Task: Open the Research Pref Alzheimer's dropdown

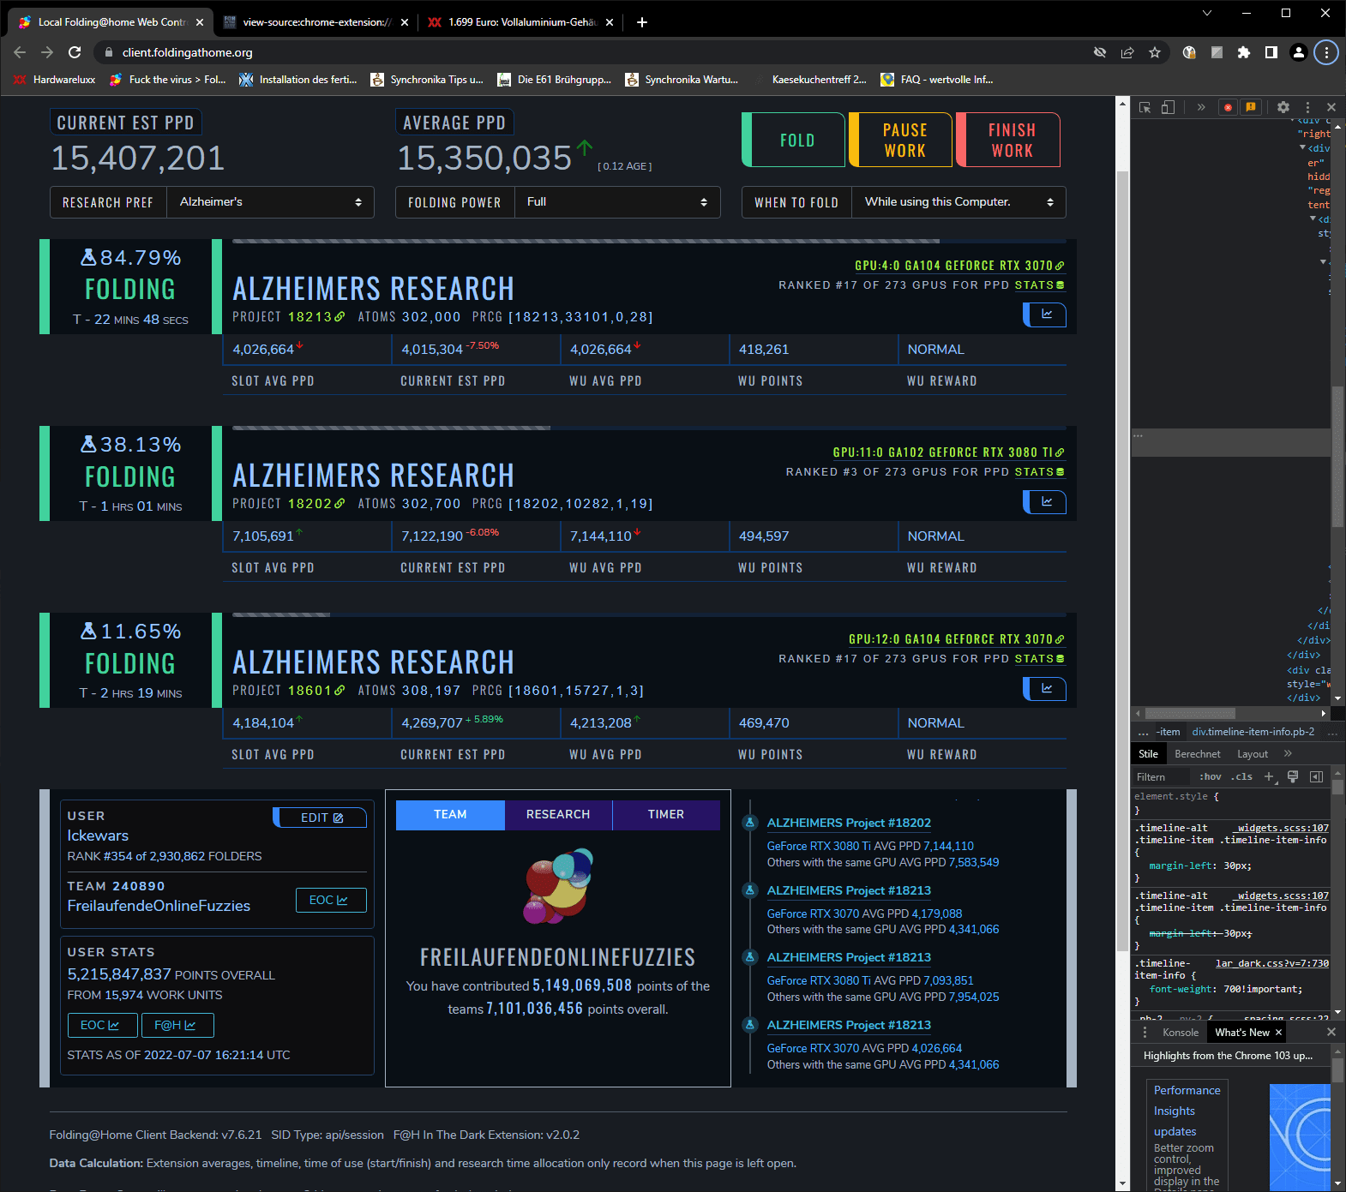Action: coord(270,202)
